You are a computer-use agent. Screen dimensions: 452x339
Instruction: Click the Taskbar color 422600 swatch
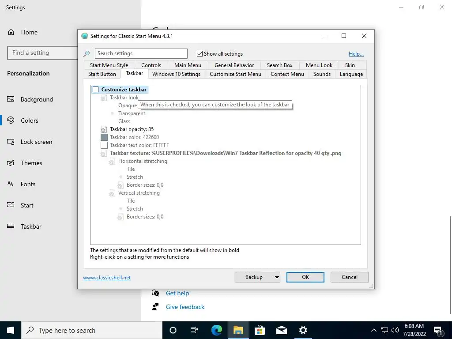pyautogui.click(x=104, y=138)
